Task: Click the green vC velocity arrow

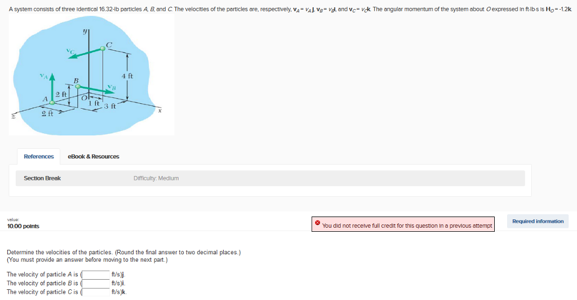Action: pos(85,53)
